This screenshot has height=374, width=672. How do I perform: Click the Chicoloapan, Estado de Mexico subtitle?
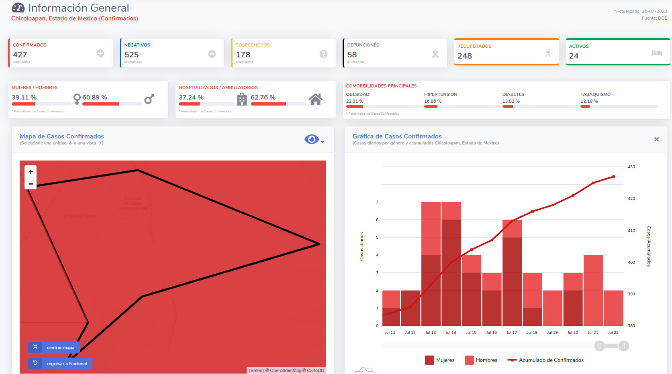[x=75, y=18]
